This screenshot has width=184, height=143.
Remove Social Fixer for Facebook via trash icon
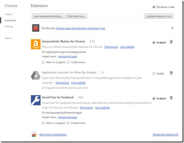pos(171,98)
